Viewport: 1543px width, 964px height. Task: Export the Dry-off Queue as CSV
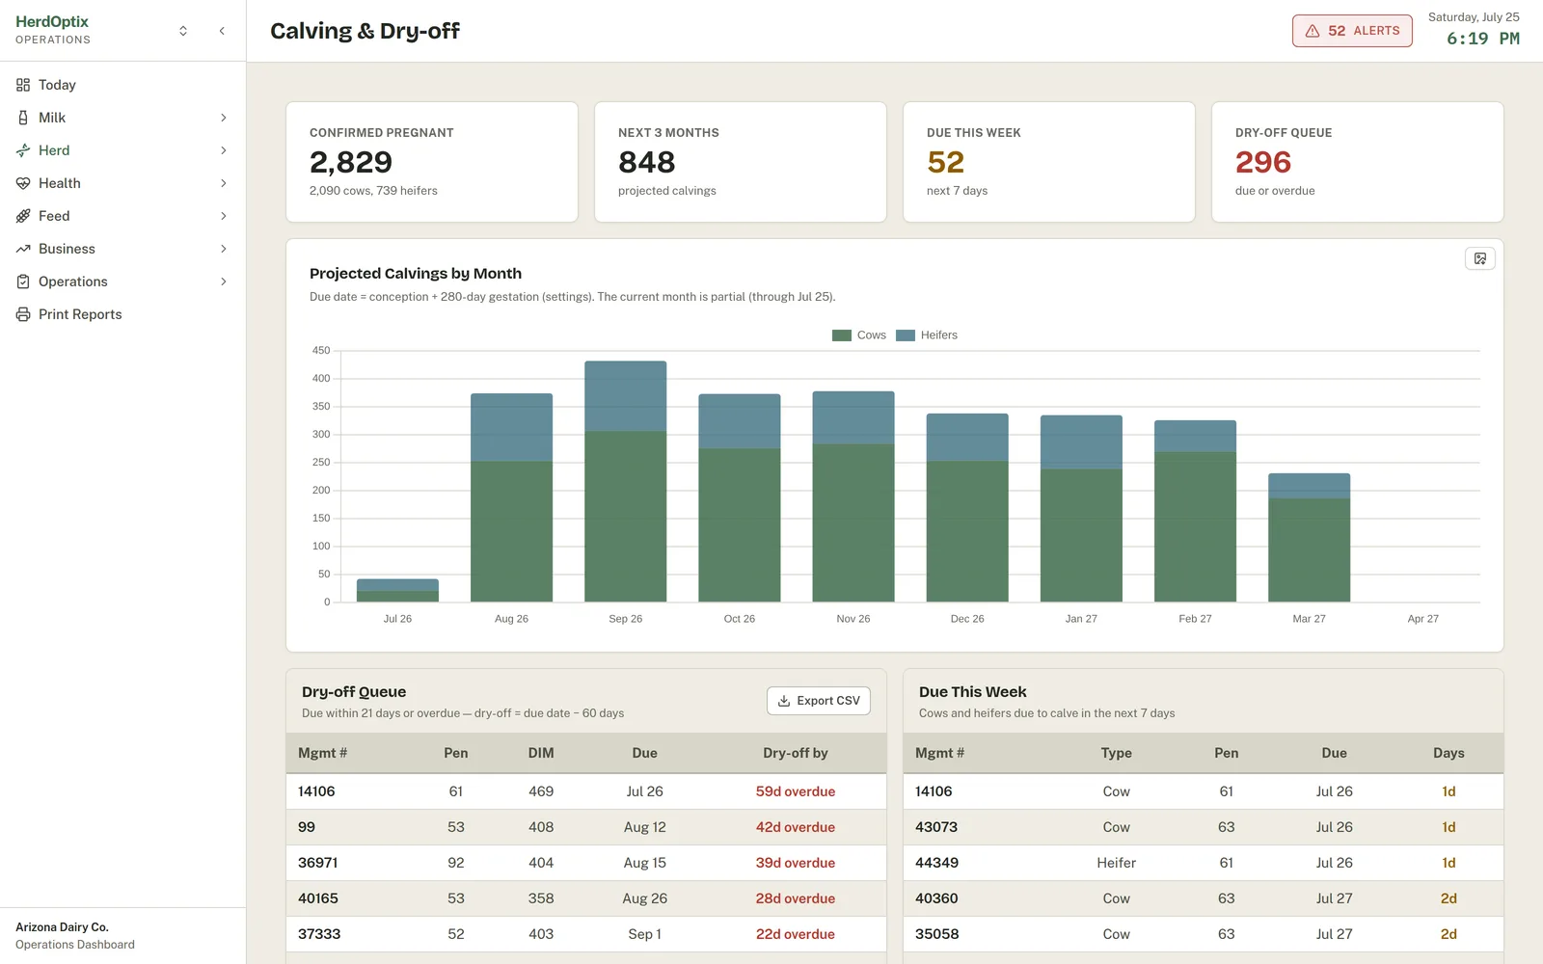point(819,701)
